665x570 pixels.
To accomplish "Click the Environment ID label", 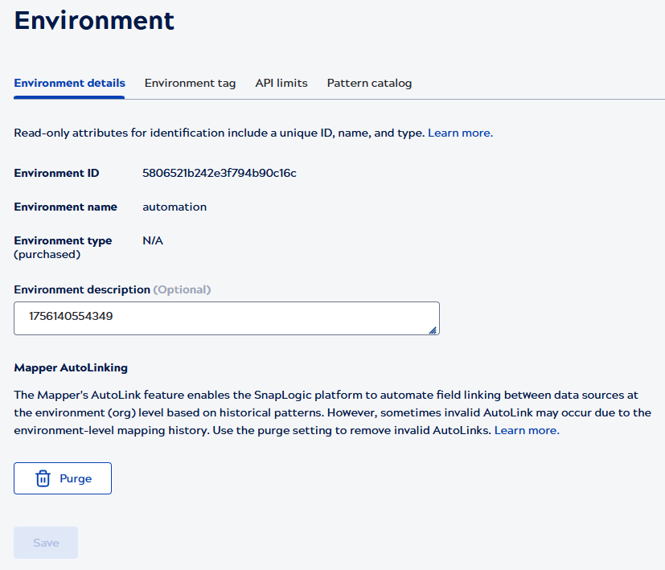I will (56, 173).
